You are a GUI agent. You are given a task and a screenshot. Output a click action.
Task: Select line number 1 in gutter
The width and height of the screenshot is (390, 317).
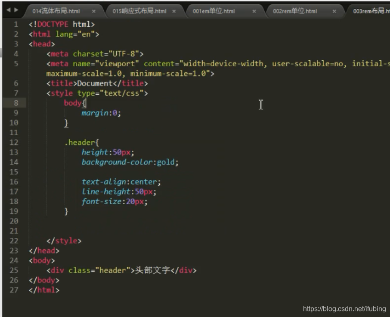click(16, 25)
